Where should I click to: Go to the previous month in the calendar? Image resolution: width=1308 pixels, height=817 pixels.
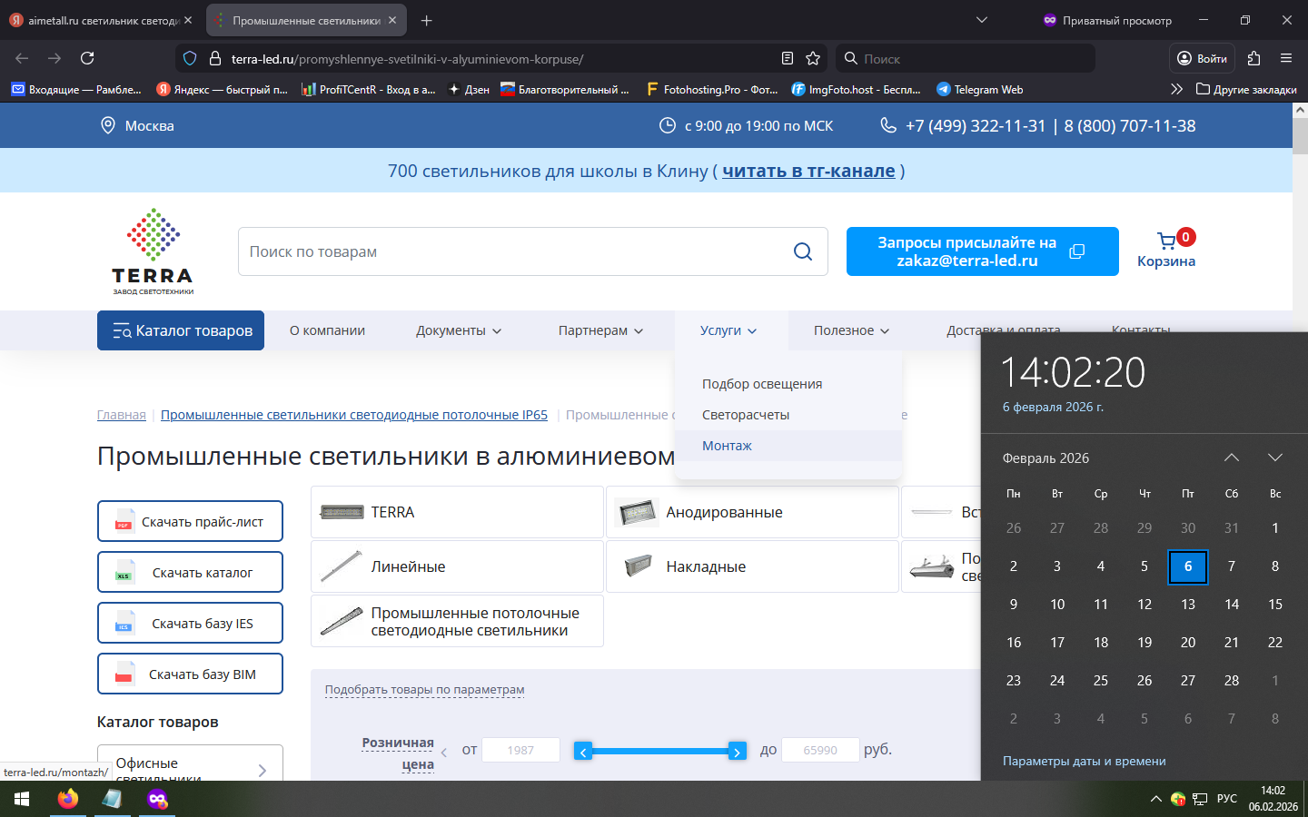tap(1231, 458)
